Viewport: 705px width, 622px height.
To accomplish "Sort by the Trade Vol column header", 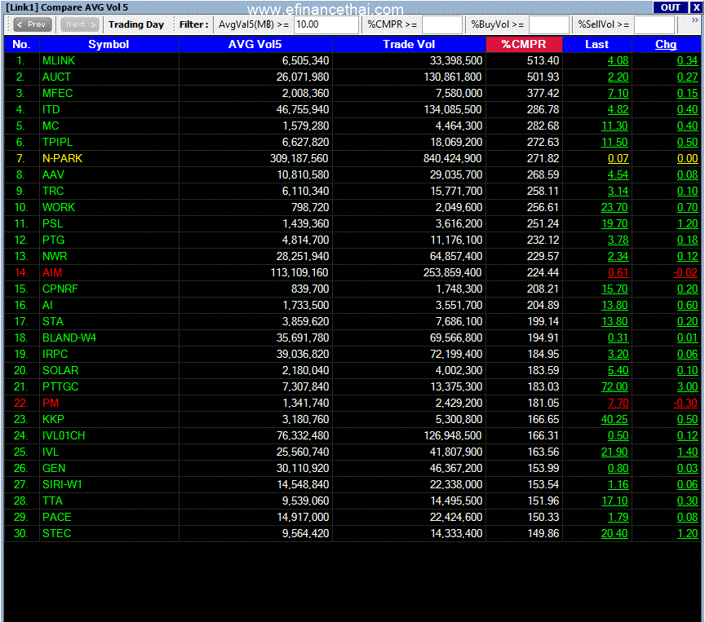I will pos(409,45).
